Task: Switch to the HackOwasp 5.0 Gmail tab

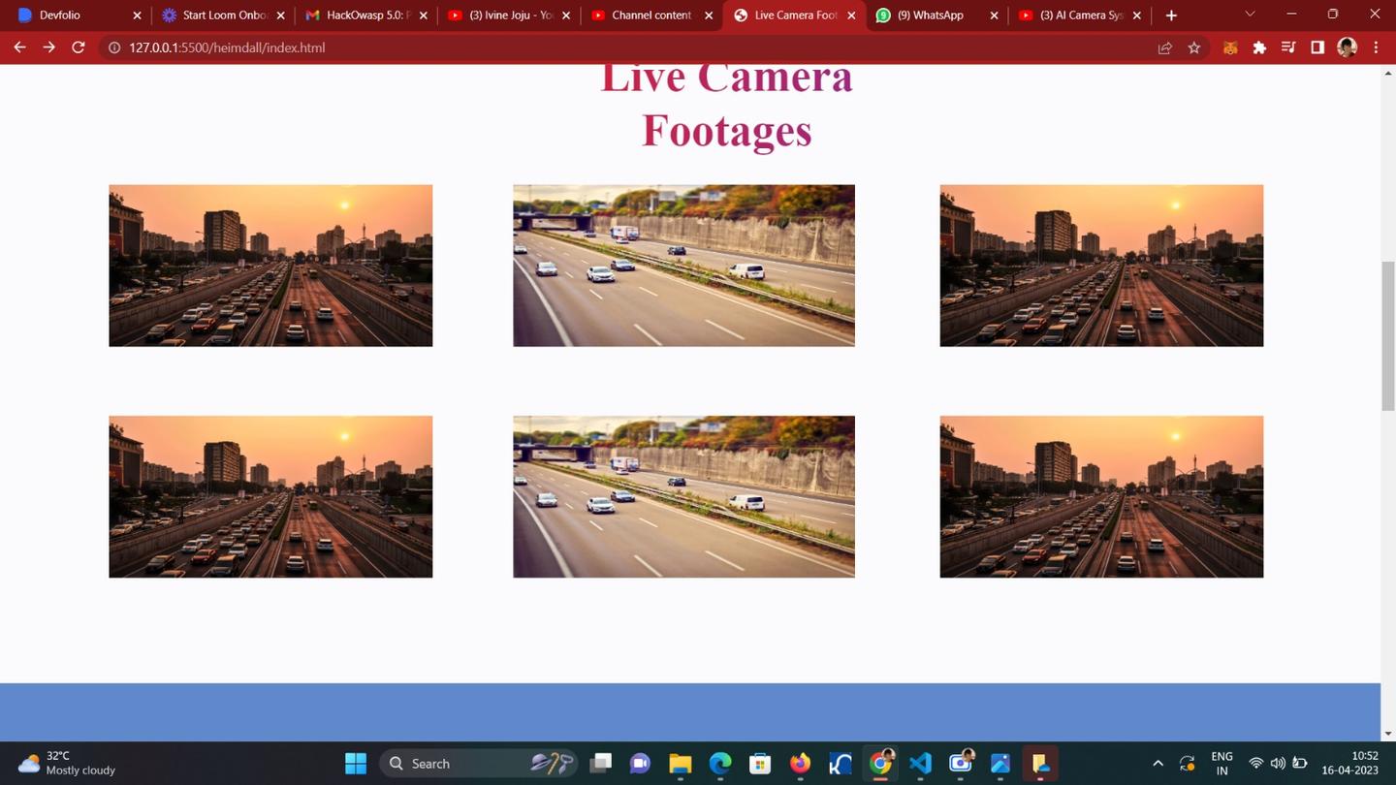Action: tap(367, 16)
